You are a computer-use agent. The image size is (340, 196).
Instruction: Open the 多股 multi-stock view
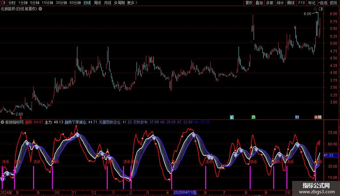click(270, 3)
